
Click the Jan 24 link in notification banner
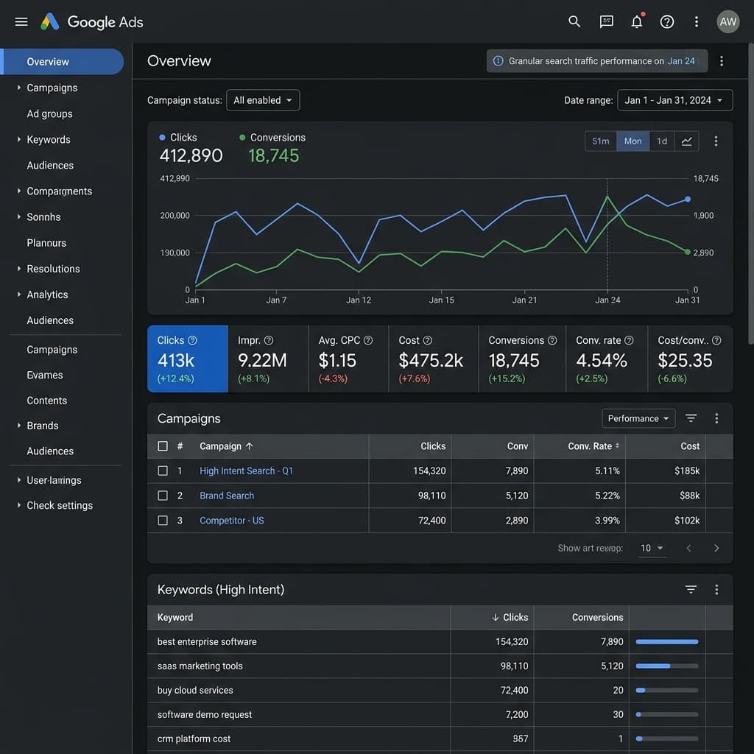pyautogui.click(x=681, y=61)
